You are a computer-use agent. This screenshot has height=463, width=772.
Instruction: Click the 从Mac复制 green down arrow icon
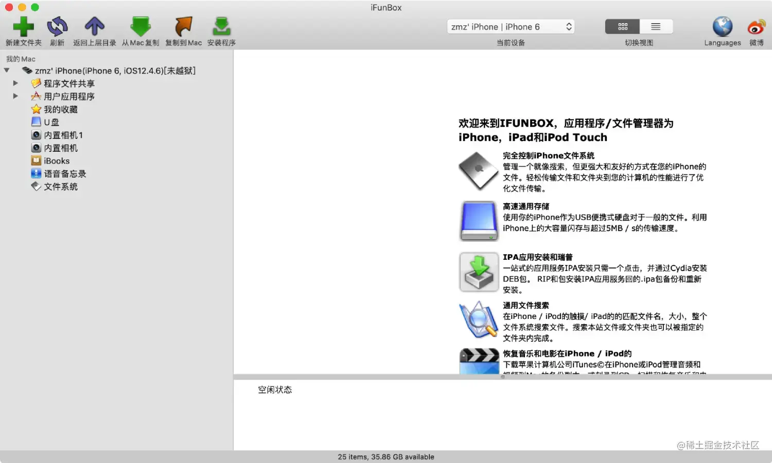coord(141,26)
